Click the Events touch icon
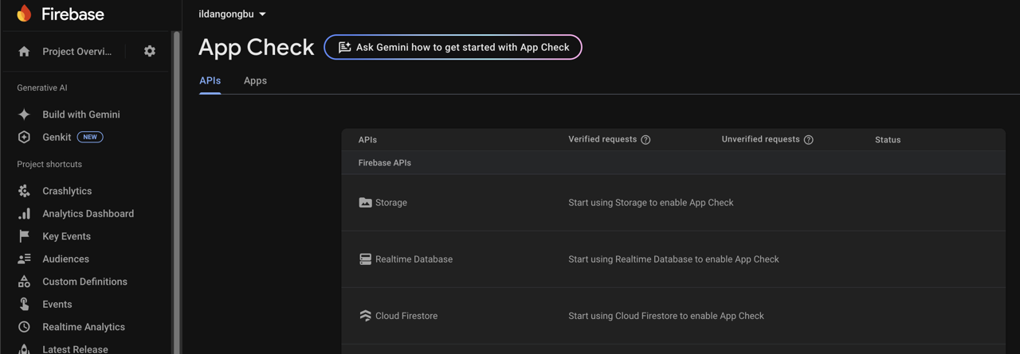This screenshot has width=1020, height=354. [x=24, y=304]
